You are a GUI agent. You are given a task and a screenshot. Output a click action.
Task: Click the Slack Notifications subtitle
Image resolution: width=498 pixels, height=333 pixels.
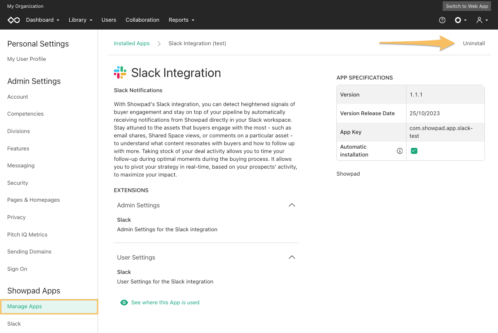138,90
